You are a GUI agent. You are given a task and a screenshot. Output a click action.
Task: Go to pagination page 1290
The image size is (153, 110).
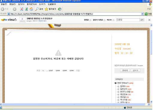[x=71, y=71]
